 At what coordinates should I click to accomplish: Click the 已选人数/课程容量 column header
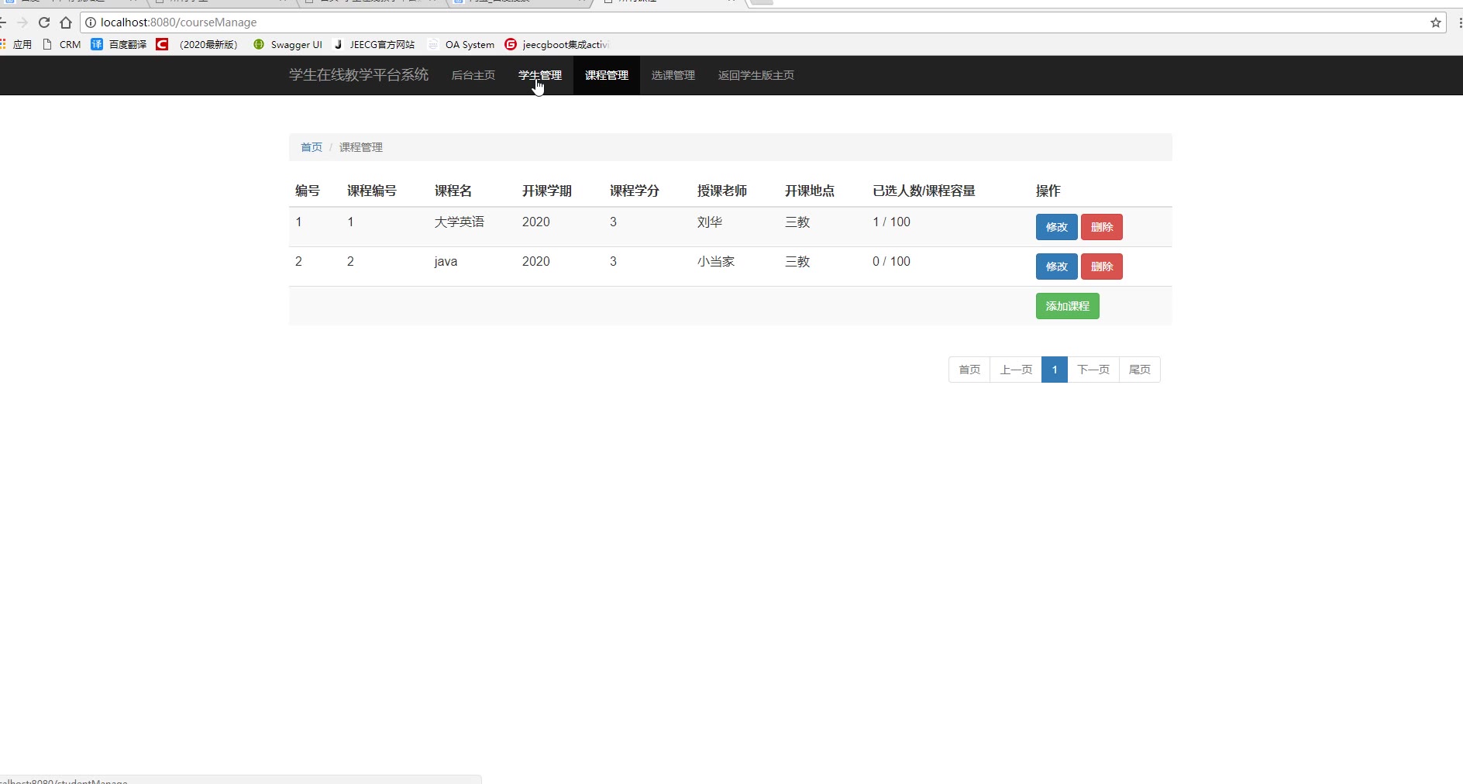point(924,191)
